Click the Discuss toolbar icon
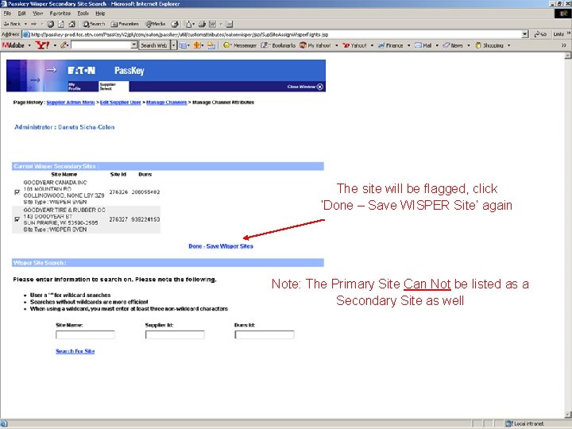 click(229, 24)
